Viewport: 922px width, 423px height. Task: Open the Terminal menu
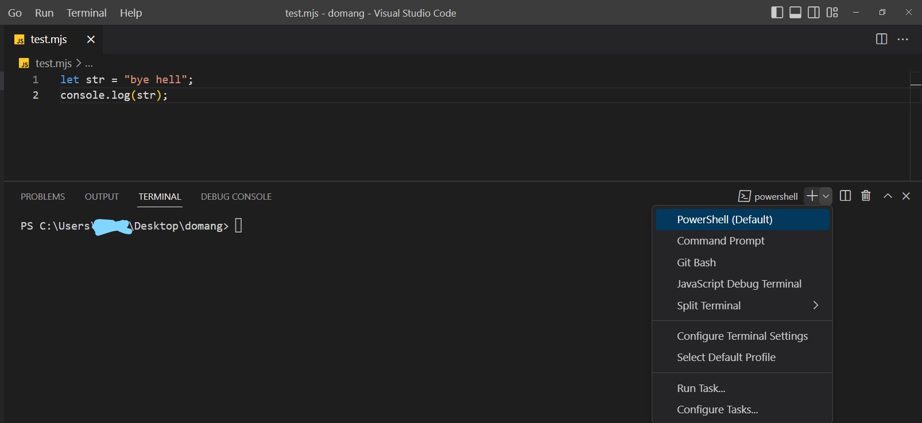tap(87, 13)
